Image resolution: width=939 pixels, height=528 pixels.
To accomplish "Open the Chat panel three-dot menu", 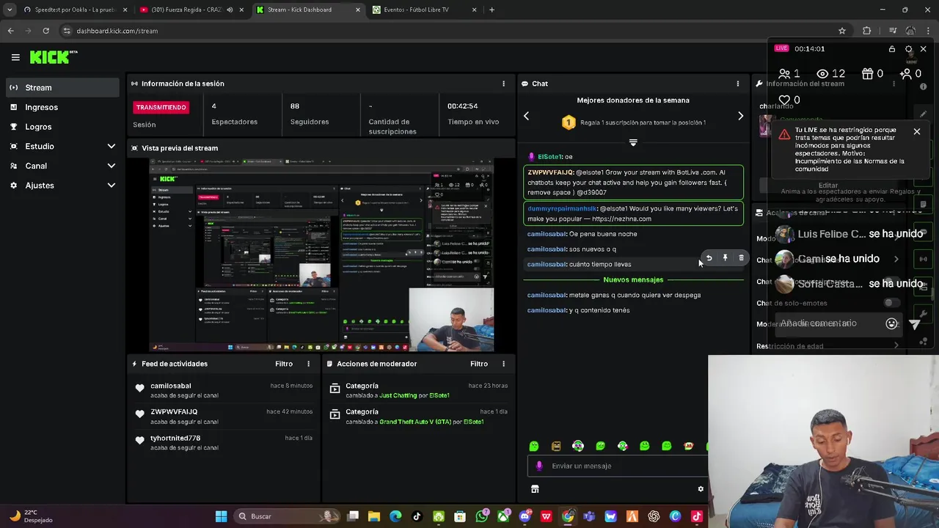I will pos(737,84).
